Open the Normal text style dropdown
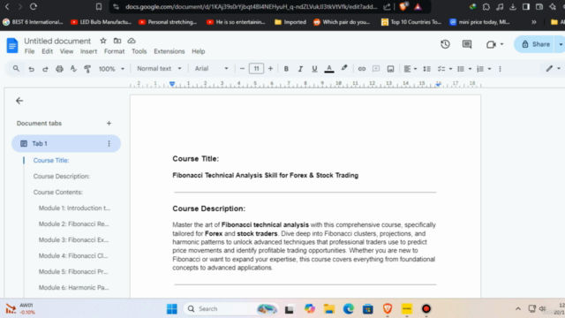565x318 pixels. tap(159, 69)
